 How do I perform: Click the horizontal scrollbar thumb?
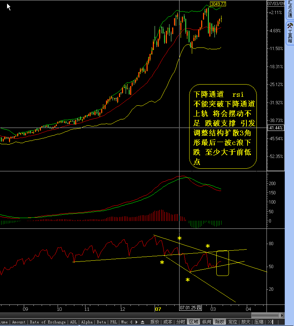click(265, 315)
